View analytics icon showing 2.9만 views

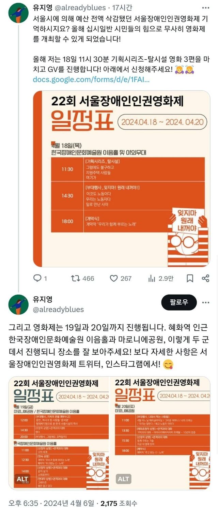tap(152, 279)
